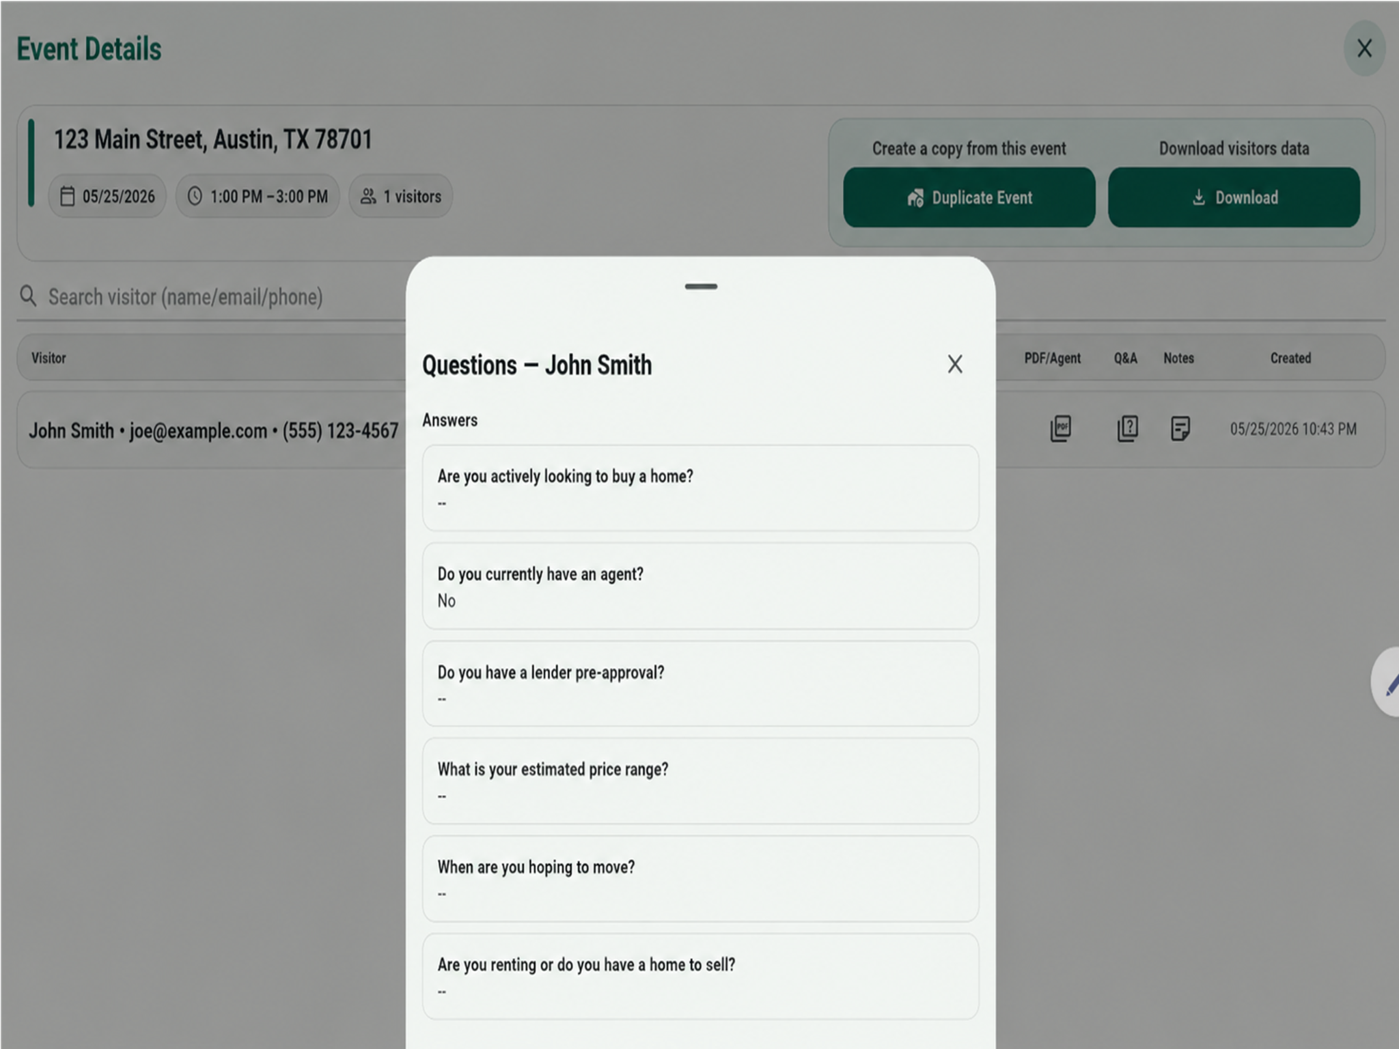Image resolution: width=1399 pixels, height=1049 pixels.
Task: Click the 'Questions – John Smith' heading
Action: 537,365
